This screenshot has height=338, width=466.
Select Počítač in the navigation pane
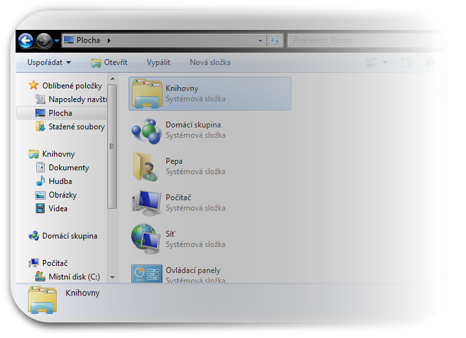pyautogui.click(x=55, y=263)
